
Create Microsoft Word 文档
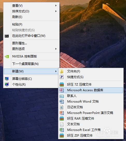[91, 102]
